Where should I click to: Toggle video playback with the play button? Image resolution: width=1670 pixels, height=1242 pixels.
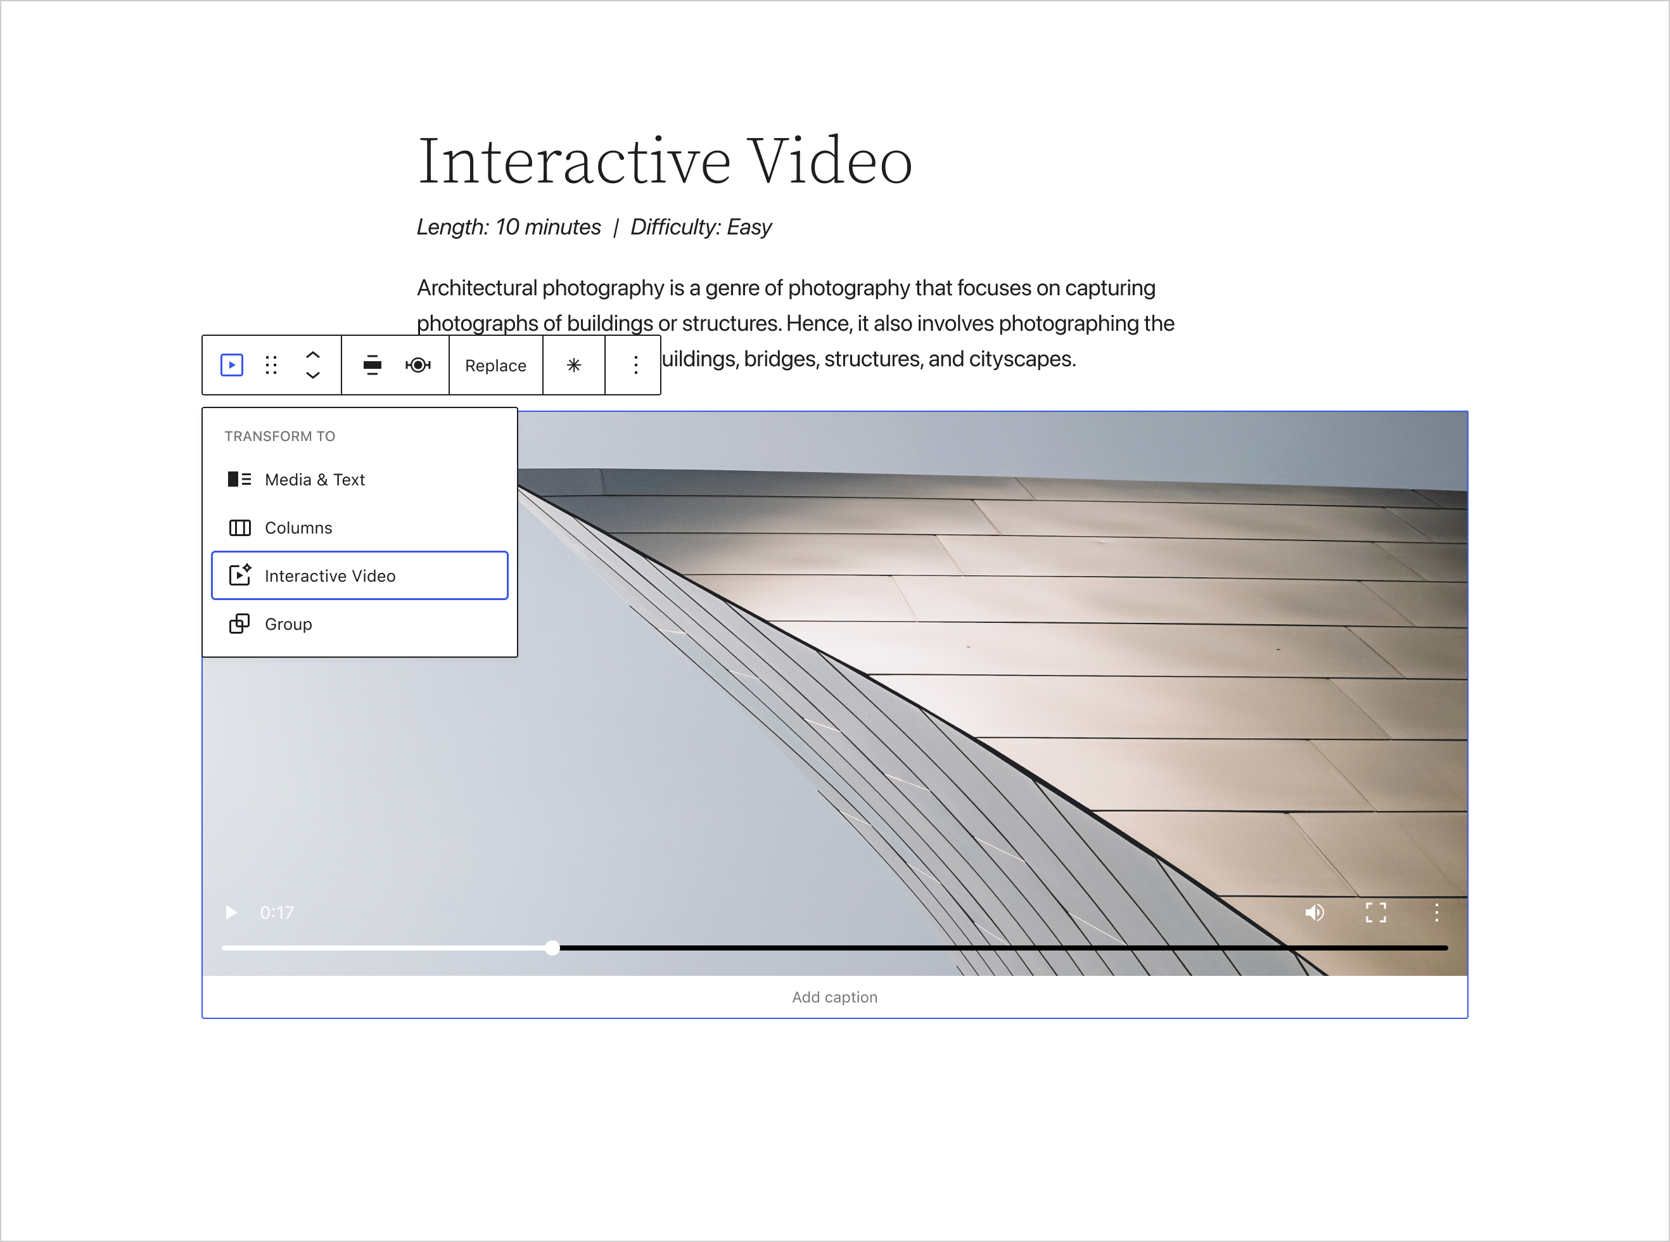pyautogui.click(x=231, y=912)
